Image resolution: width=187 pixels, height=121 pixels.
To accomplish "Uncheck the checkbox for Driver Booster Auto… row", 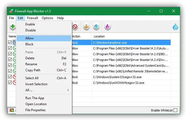I will coord(10,48).
